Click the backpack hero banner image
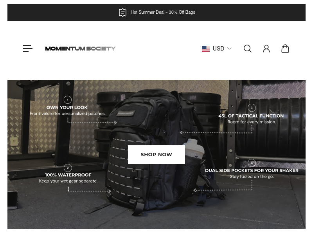 156,154
